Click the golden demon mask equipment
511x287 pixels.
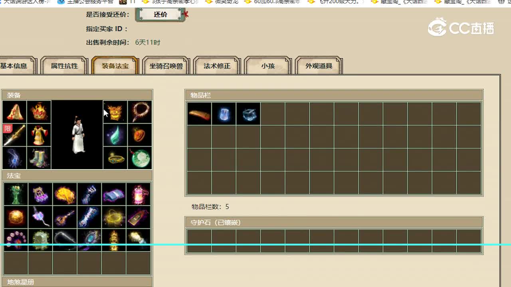115,112
